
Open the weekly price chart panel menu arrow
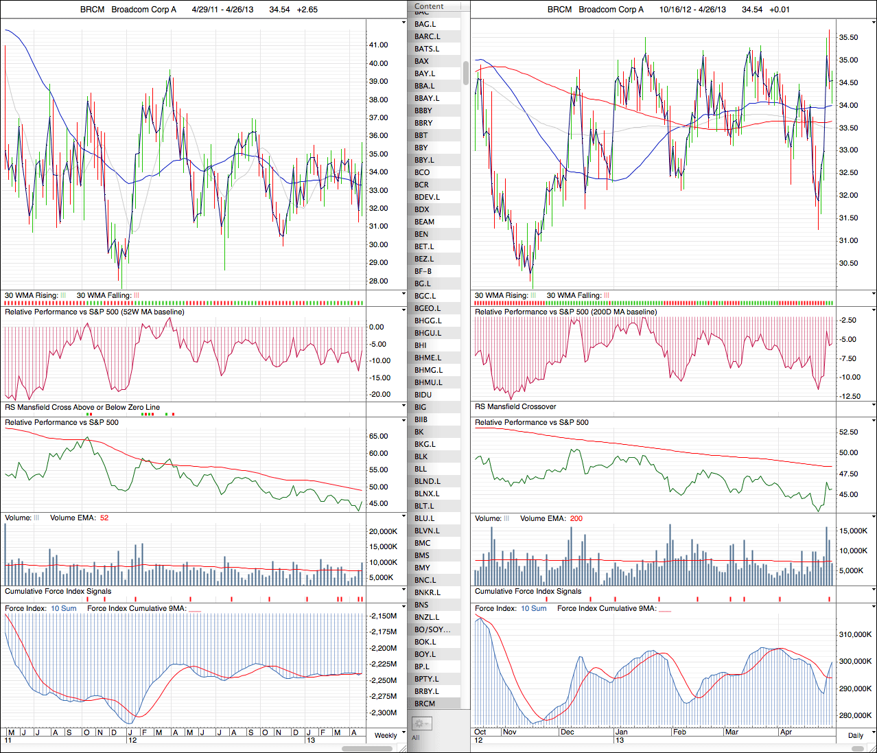[x=404, y=23]
